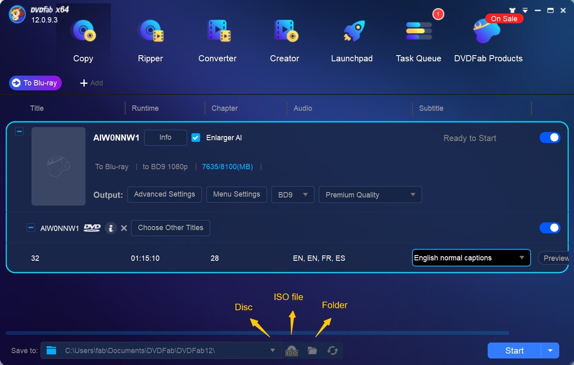Open the Launchpad

tap(351, 39)
